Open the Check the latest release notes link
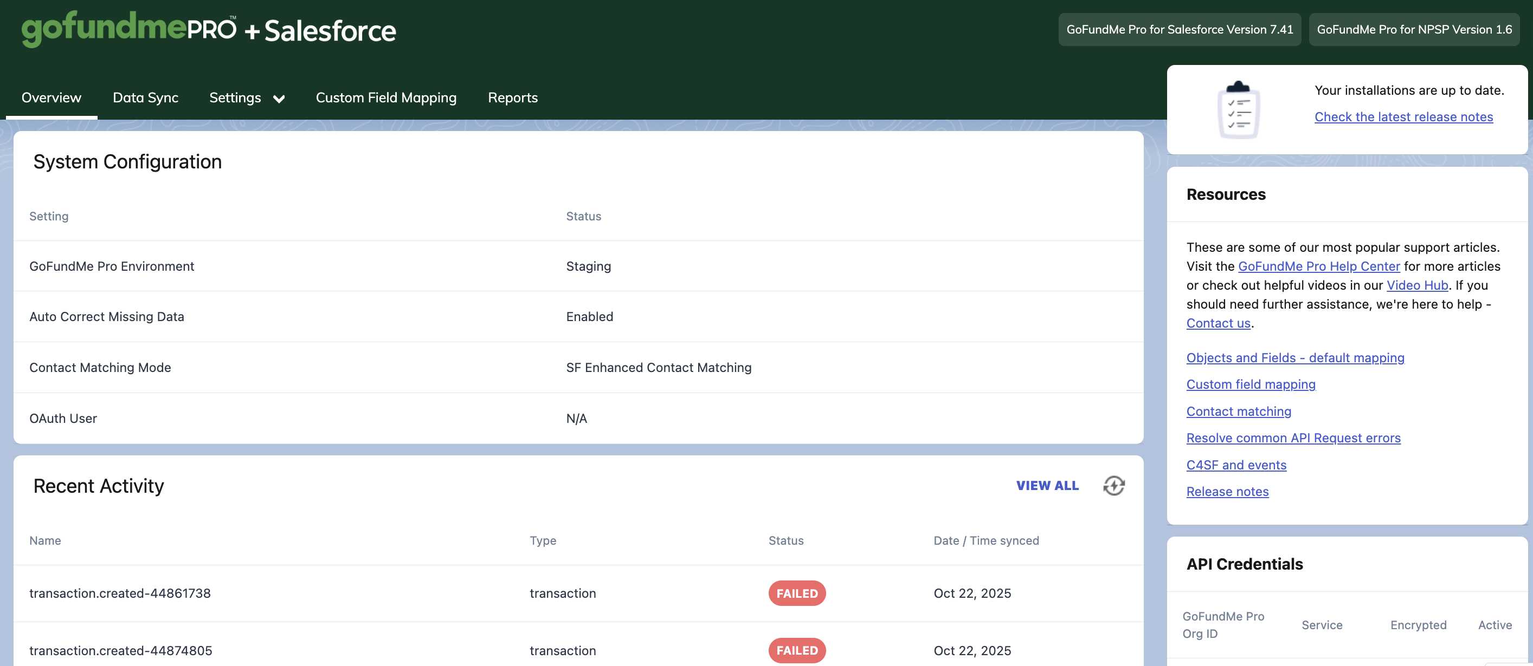This screenshot has width=1533, height=666. click(1403, 116)
